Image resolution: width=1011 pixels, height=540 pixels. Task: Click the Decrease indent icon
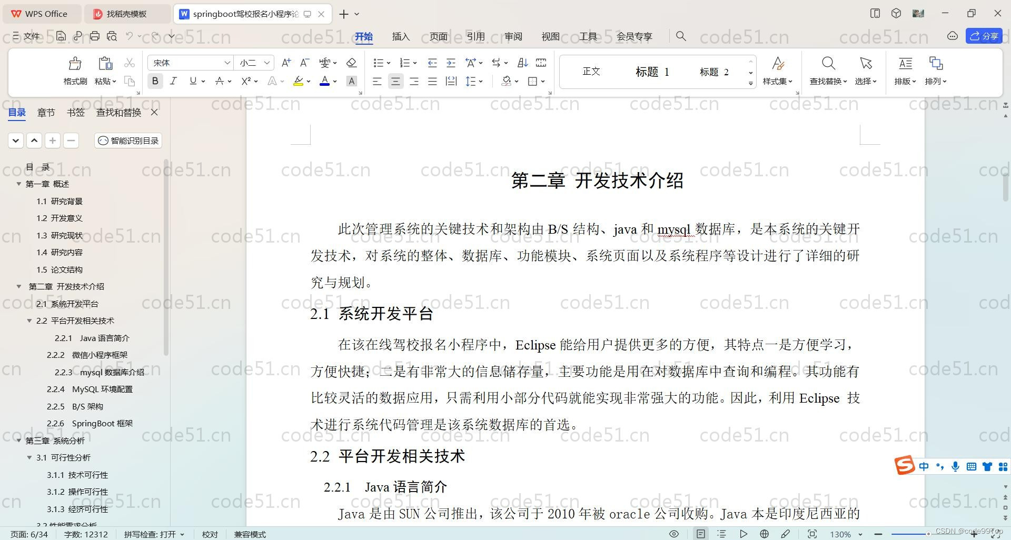tap(432, 63)
